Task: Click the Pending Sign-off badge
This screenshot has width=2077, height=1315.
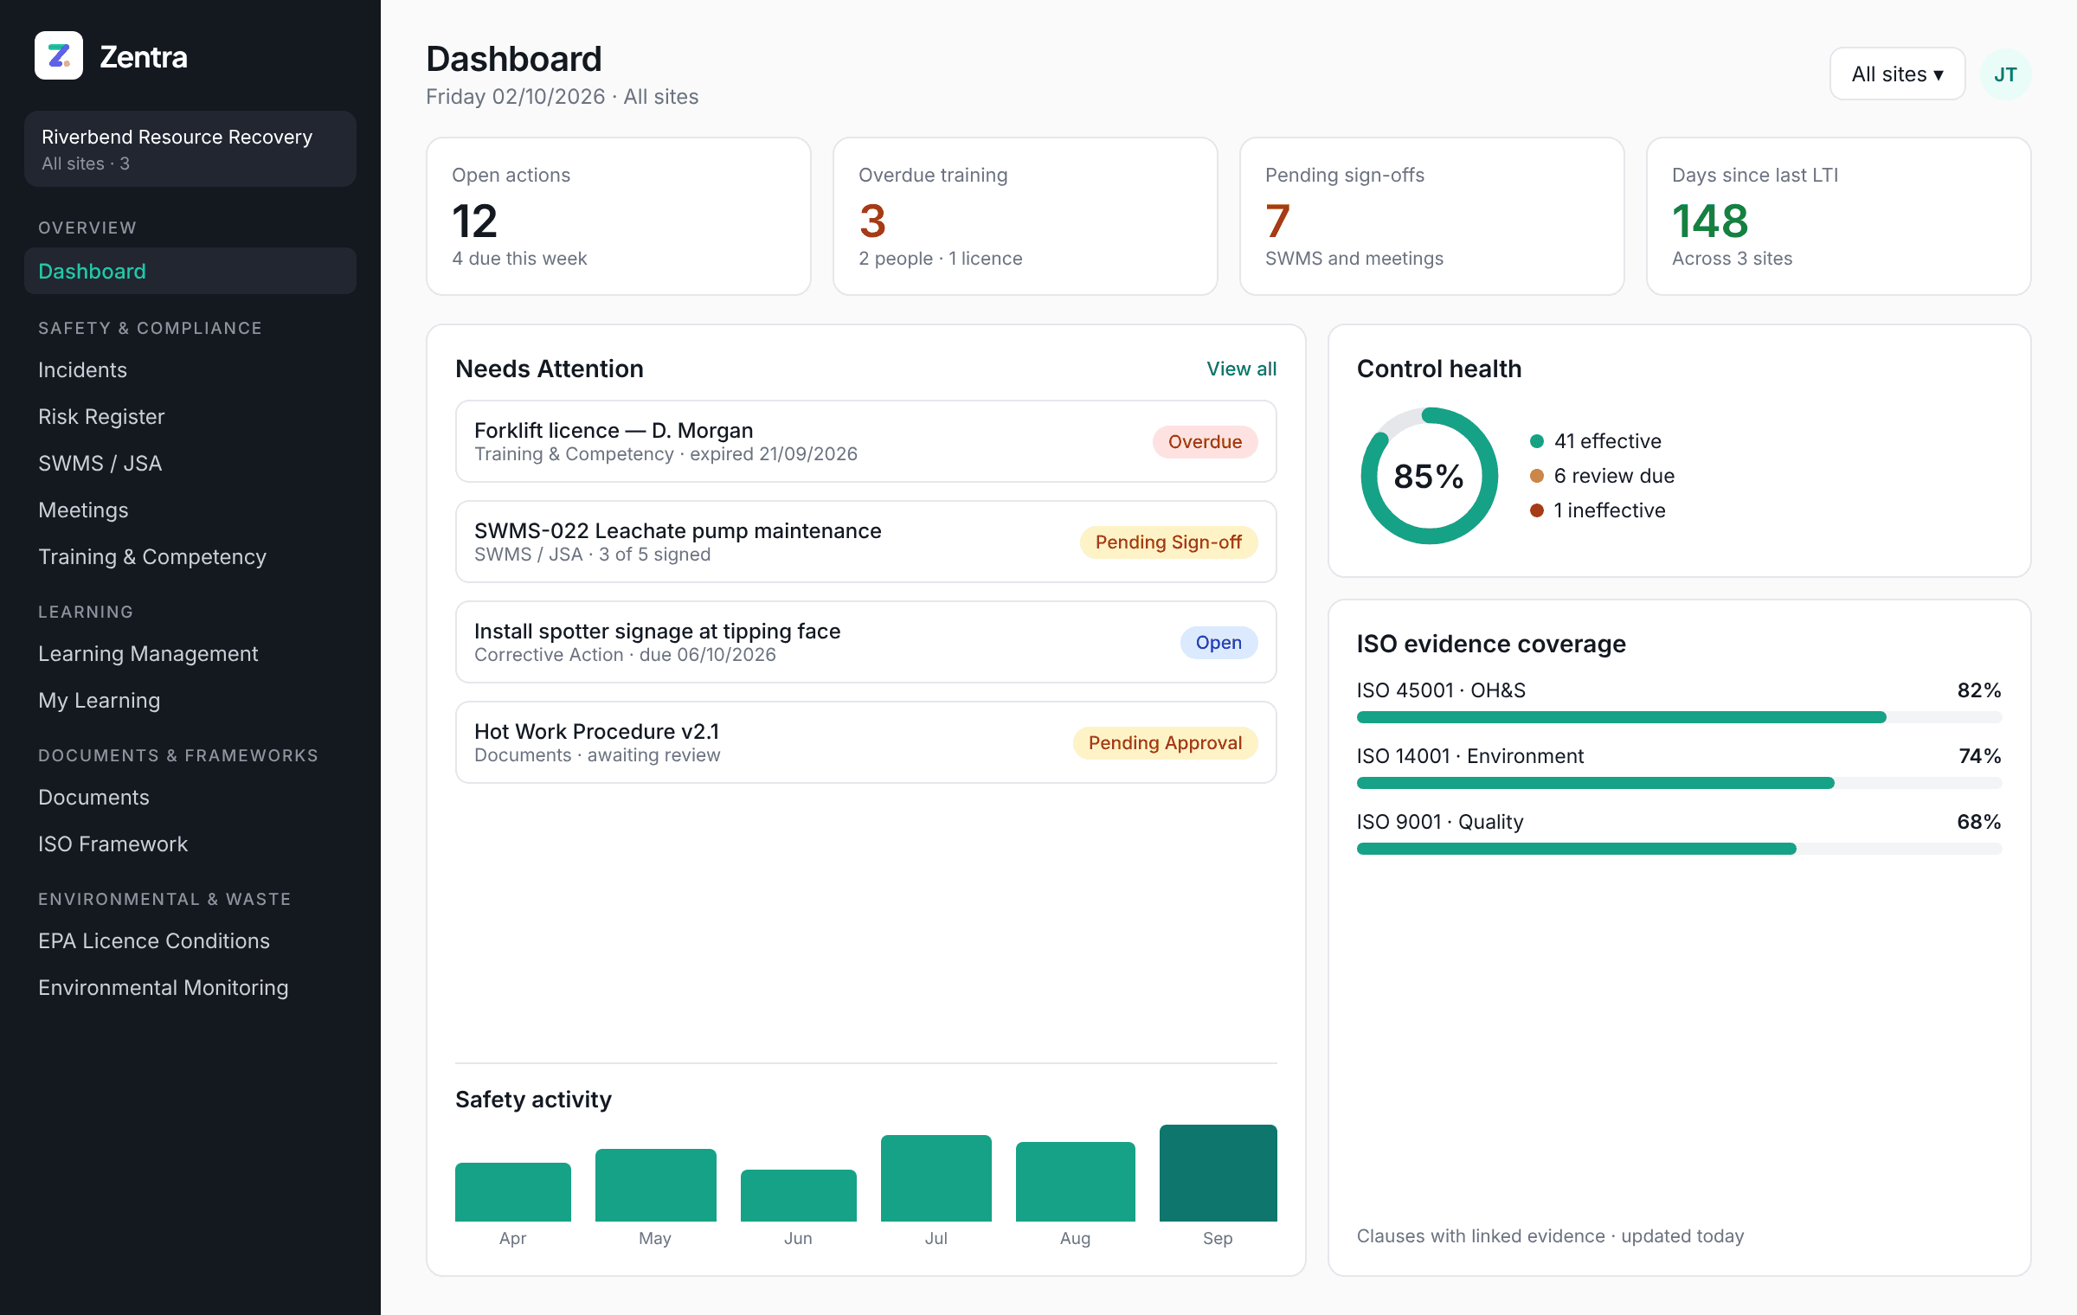Action: point(1168,542)
